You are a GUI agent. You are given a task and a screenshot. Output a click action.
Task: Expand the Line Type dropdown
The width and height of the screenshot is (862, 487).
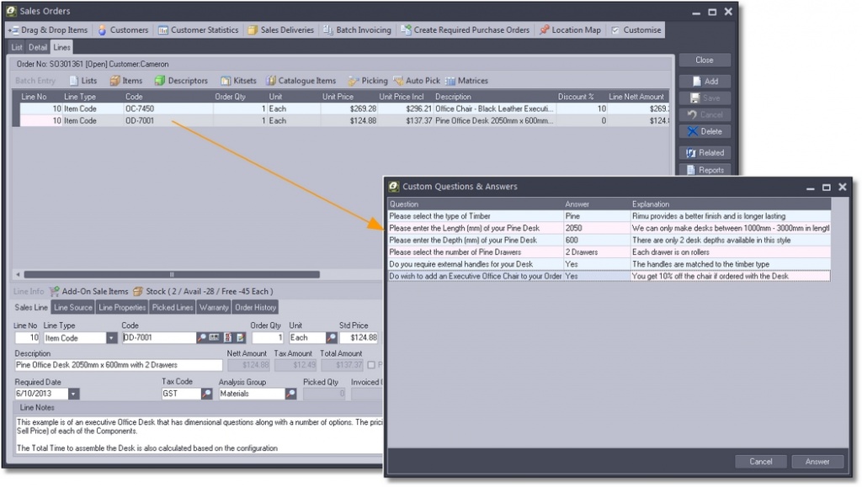[112, 338]
